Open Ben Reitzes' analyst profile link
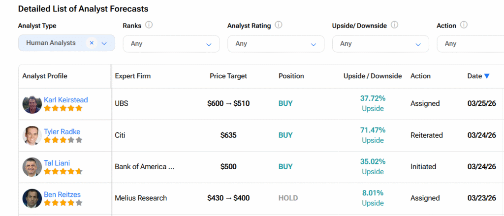This screenshot has width=504, height=216. (62, 194)
